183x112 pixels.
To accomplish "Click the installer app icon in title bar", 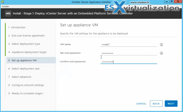I will pyautogui.click(x=2, y=2).
